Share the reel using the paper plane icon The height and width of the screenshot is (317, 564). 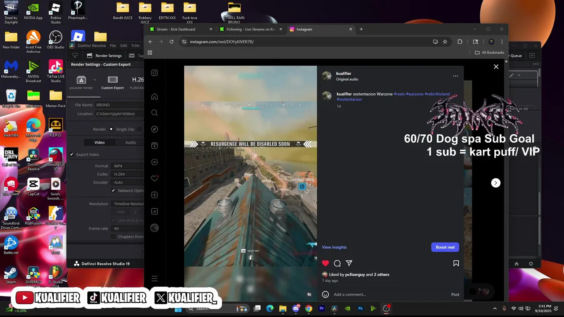[x=349, y=263]
